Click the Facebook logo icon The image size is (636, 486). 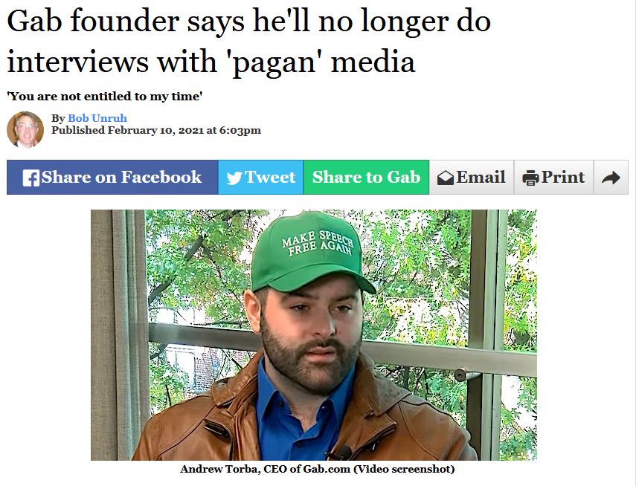[30, 178]
